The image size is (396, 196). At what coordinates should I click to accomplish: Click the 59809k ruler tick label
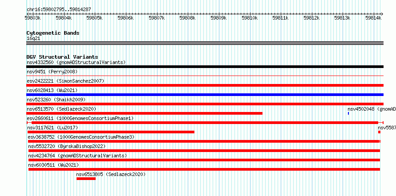click(x=219, y=18)
